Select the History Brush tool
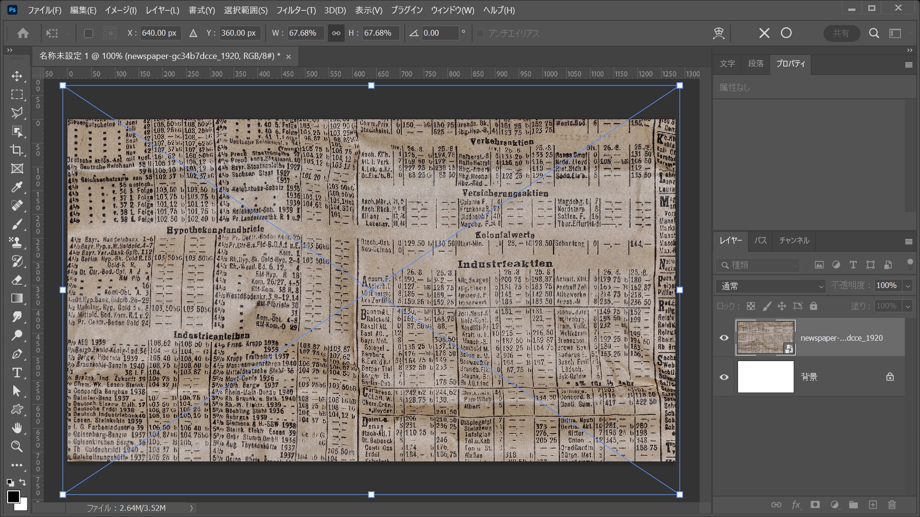The height and width of the screenshot is (517, 920). click(17, 261)
